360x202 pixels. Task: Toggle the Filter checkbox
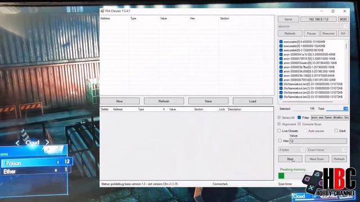pos(299,117)
